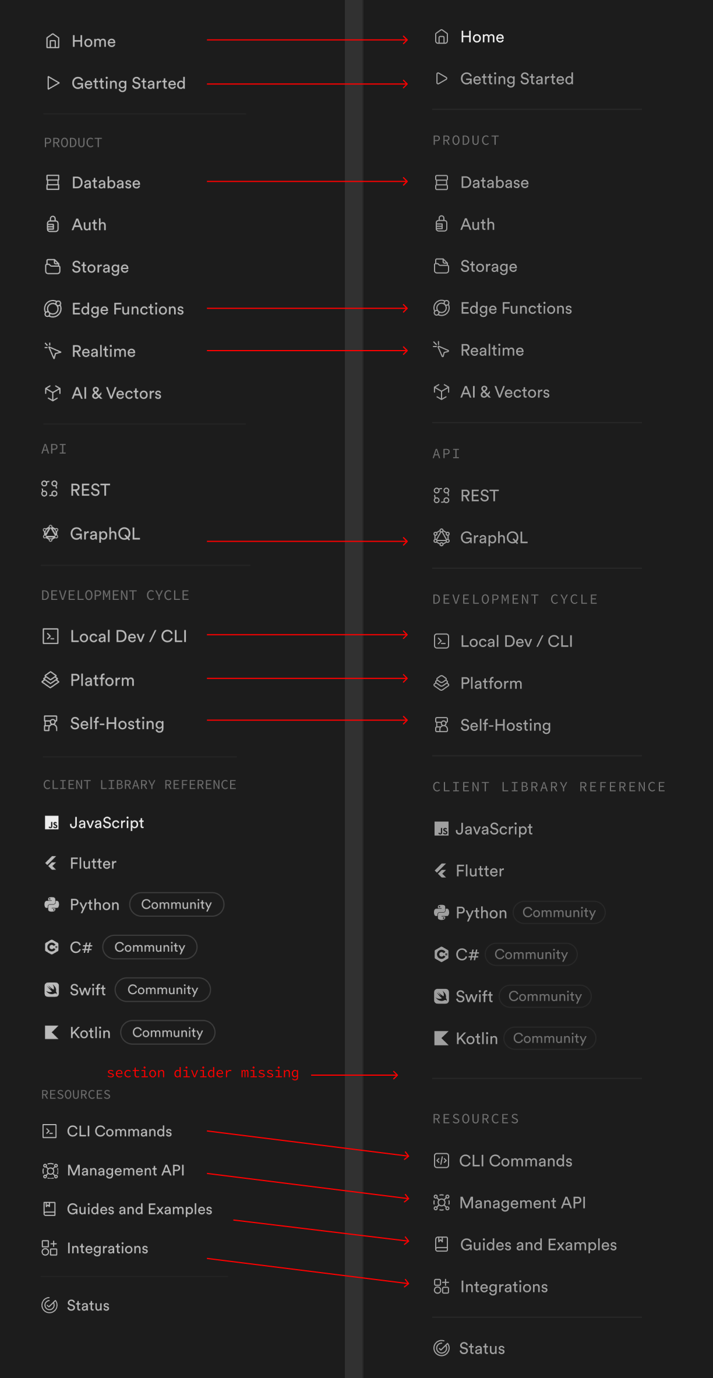Click the Flutter library icon
Screen dimensions: 713x1378
coord(52,863)
